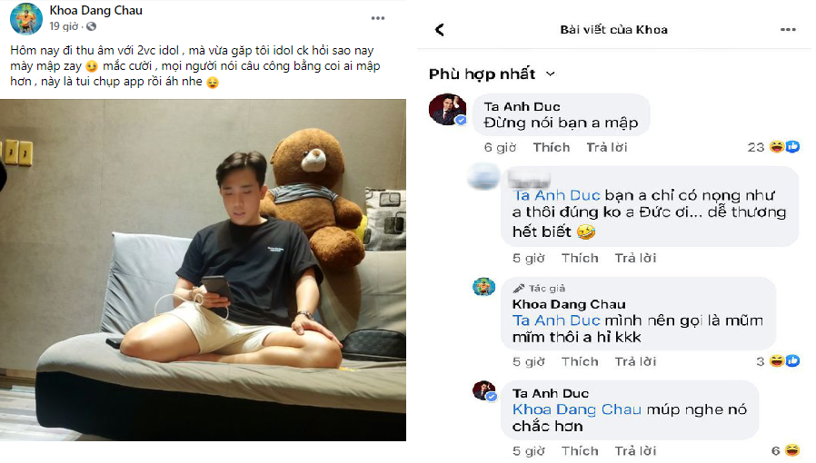Open the Khoa Dang Chau profile name on the post

click(95, 11)
